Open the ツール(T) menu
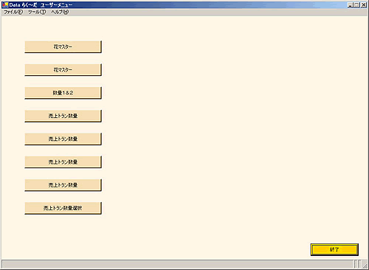This screenshot has height=270, width=369. point(37,12)
